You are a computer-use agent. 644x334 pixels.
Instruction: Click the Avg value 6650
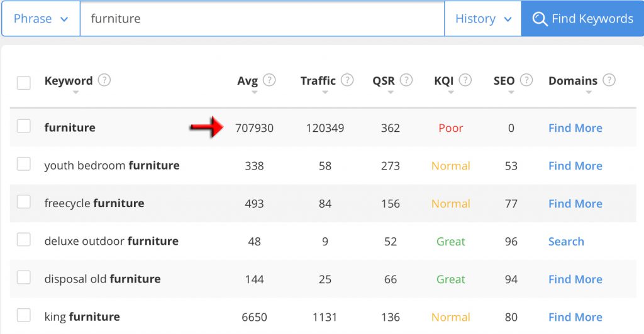254,317
